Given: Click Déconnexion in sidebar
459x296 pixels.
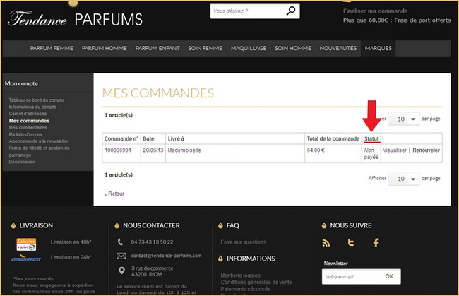Looking at the screenshot, I should tap(23, 162).
